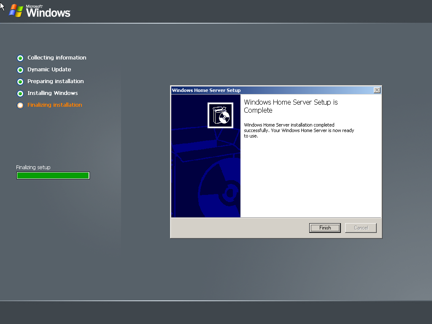Viewport: 432px width, 324px height.
Task: Click the Dynamic Update step bullet
Action: tap(20, 70)
